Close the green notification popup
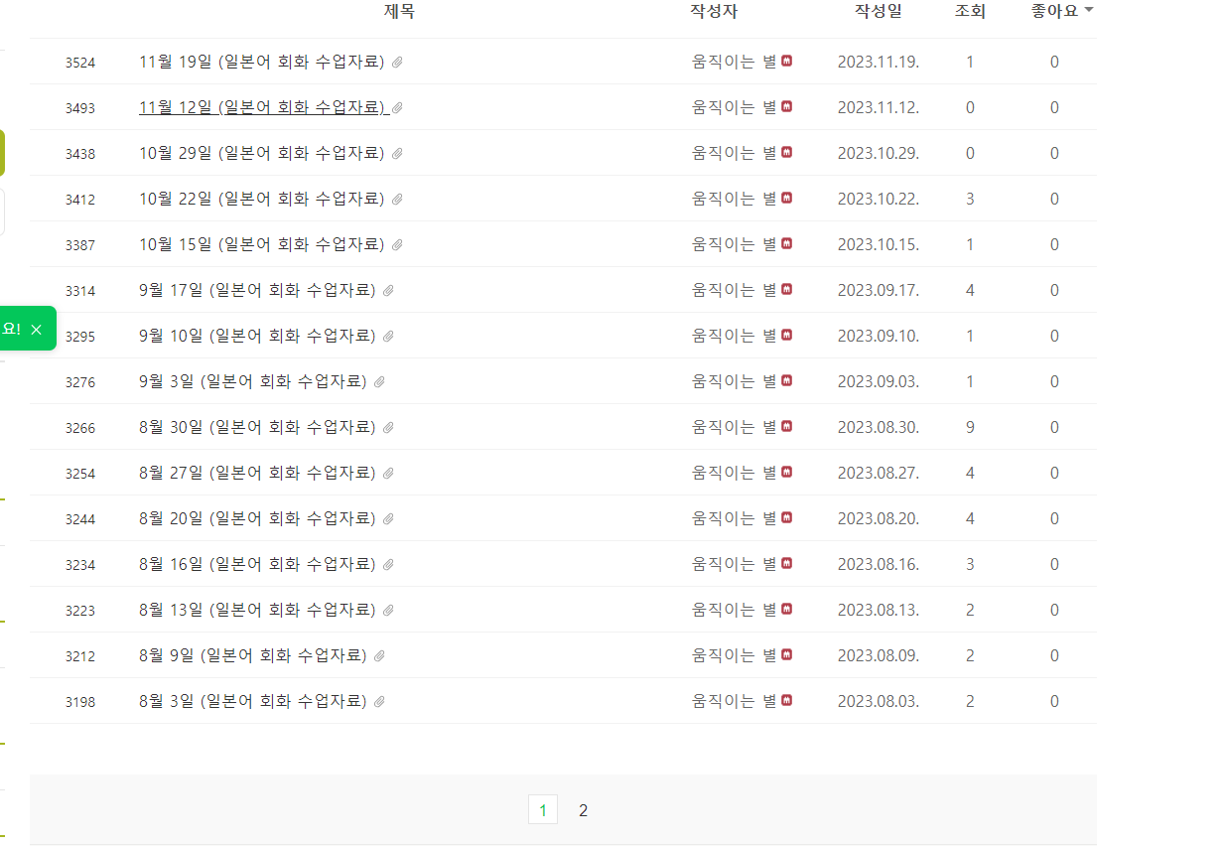 37,330
